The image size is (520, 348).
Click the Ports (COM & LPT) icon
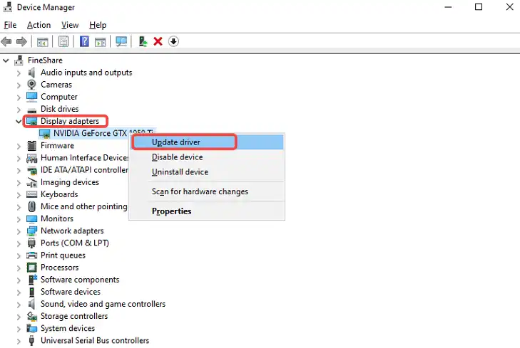[31, 243]
